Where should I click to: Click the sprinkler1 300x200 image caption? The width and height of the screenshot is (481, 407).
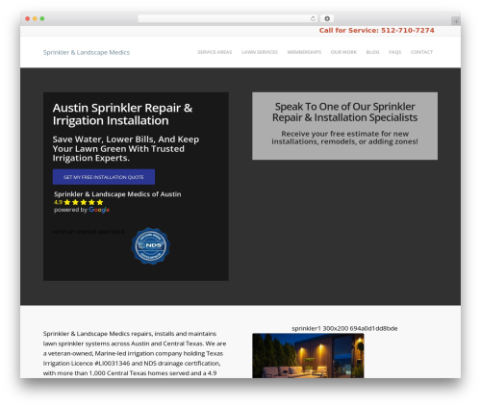pyautogui.click(x=344, y=328)
